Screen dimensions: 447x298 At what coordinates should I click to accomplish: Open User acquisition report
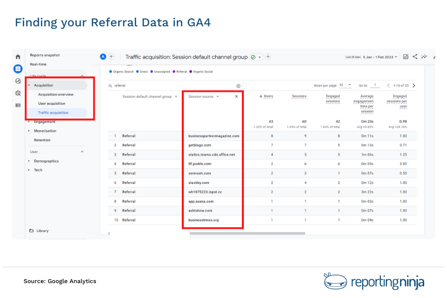[52, 103]
